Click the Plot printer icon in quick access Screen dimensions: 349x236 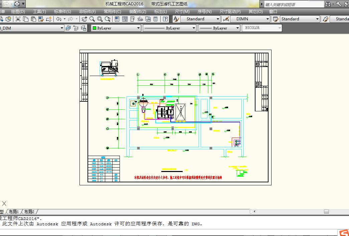click(x=17, y=4)
